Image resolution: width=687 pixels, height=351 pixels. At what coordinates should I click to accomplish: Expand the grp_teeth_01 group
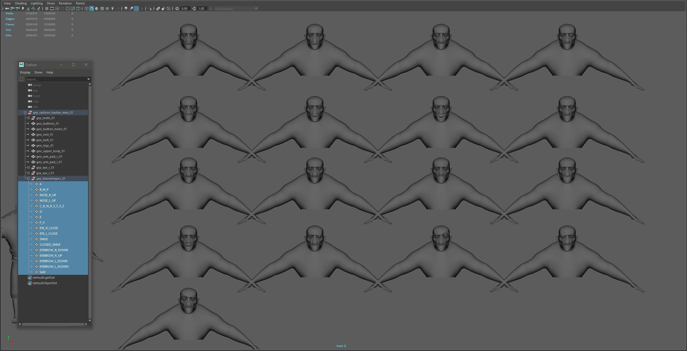(28, 118)
